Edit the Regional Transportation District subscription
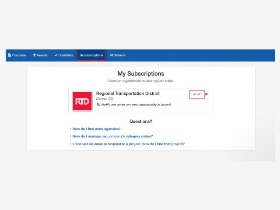Screen dimensions: 280x210 click(197, 94)
